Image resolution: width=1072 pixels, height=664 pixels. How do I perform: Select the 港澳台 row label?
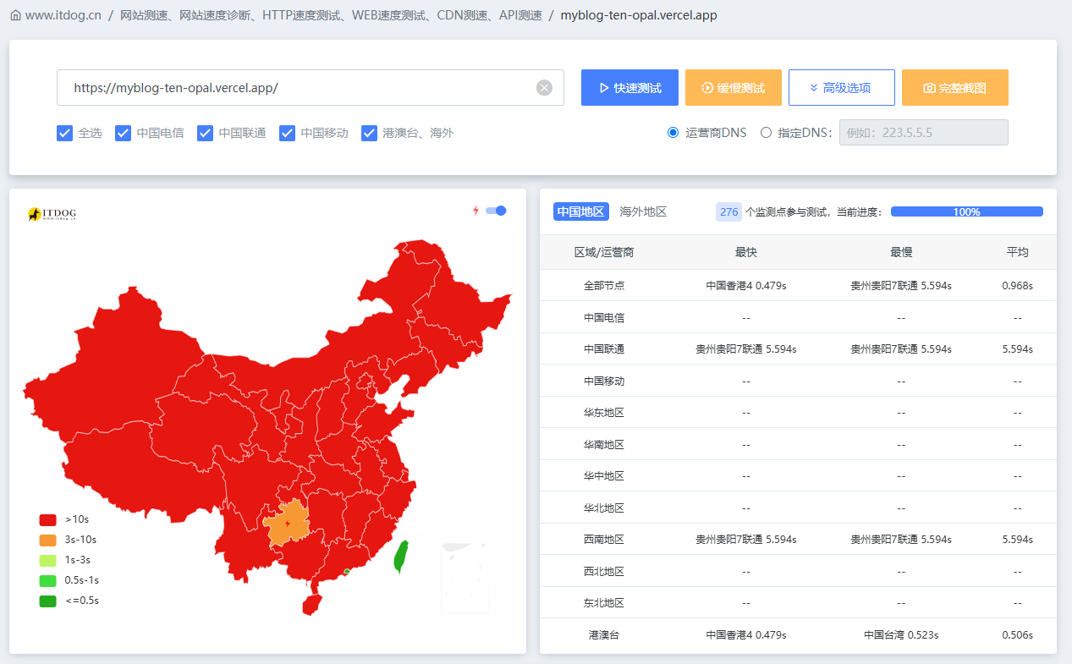click(x=604, y=634)
